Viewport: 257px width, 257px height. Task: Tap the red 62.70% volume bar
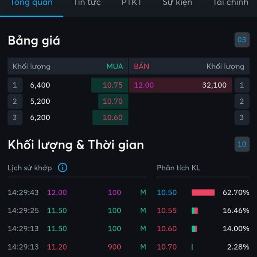point(203,192)
